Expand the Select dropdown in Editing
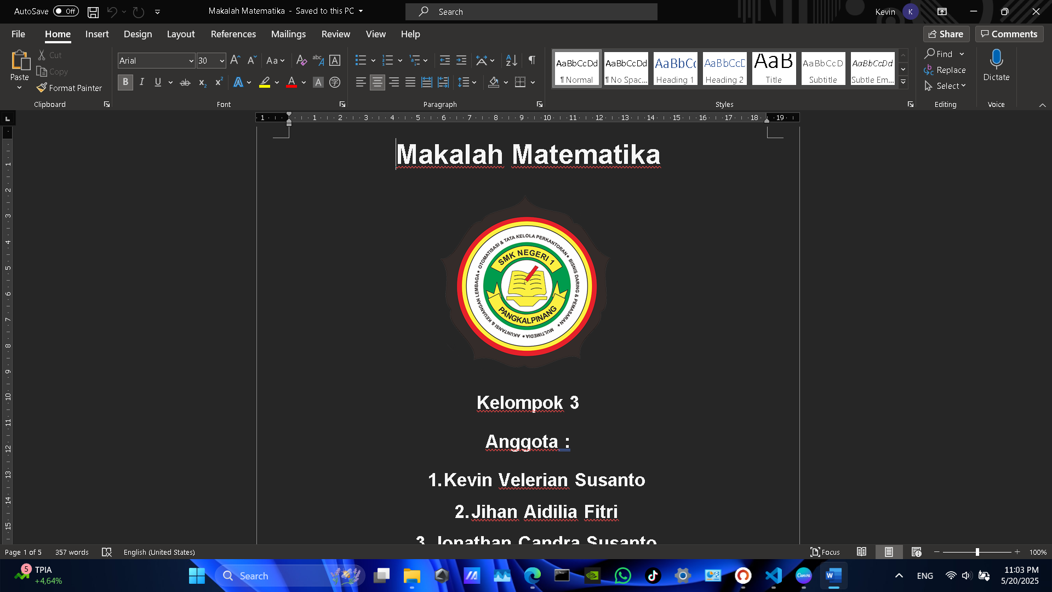 pyautogui.click(x=945, y=86)
